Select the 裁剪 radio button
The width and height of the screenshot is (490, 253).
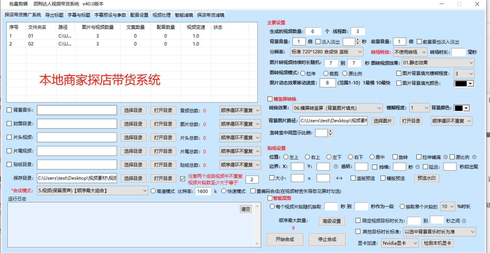pos(326,73)
